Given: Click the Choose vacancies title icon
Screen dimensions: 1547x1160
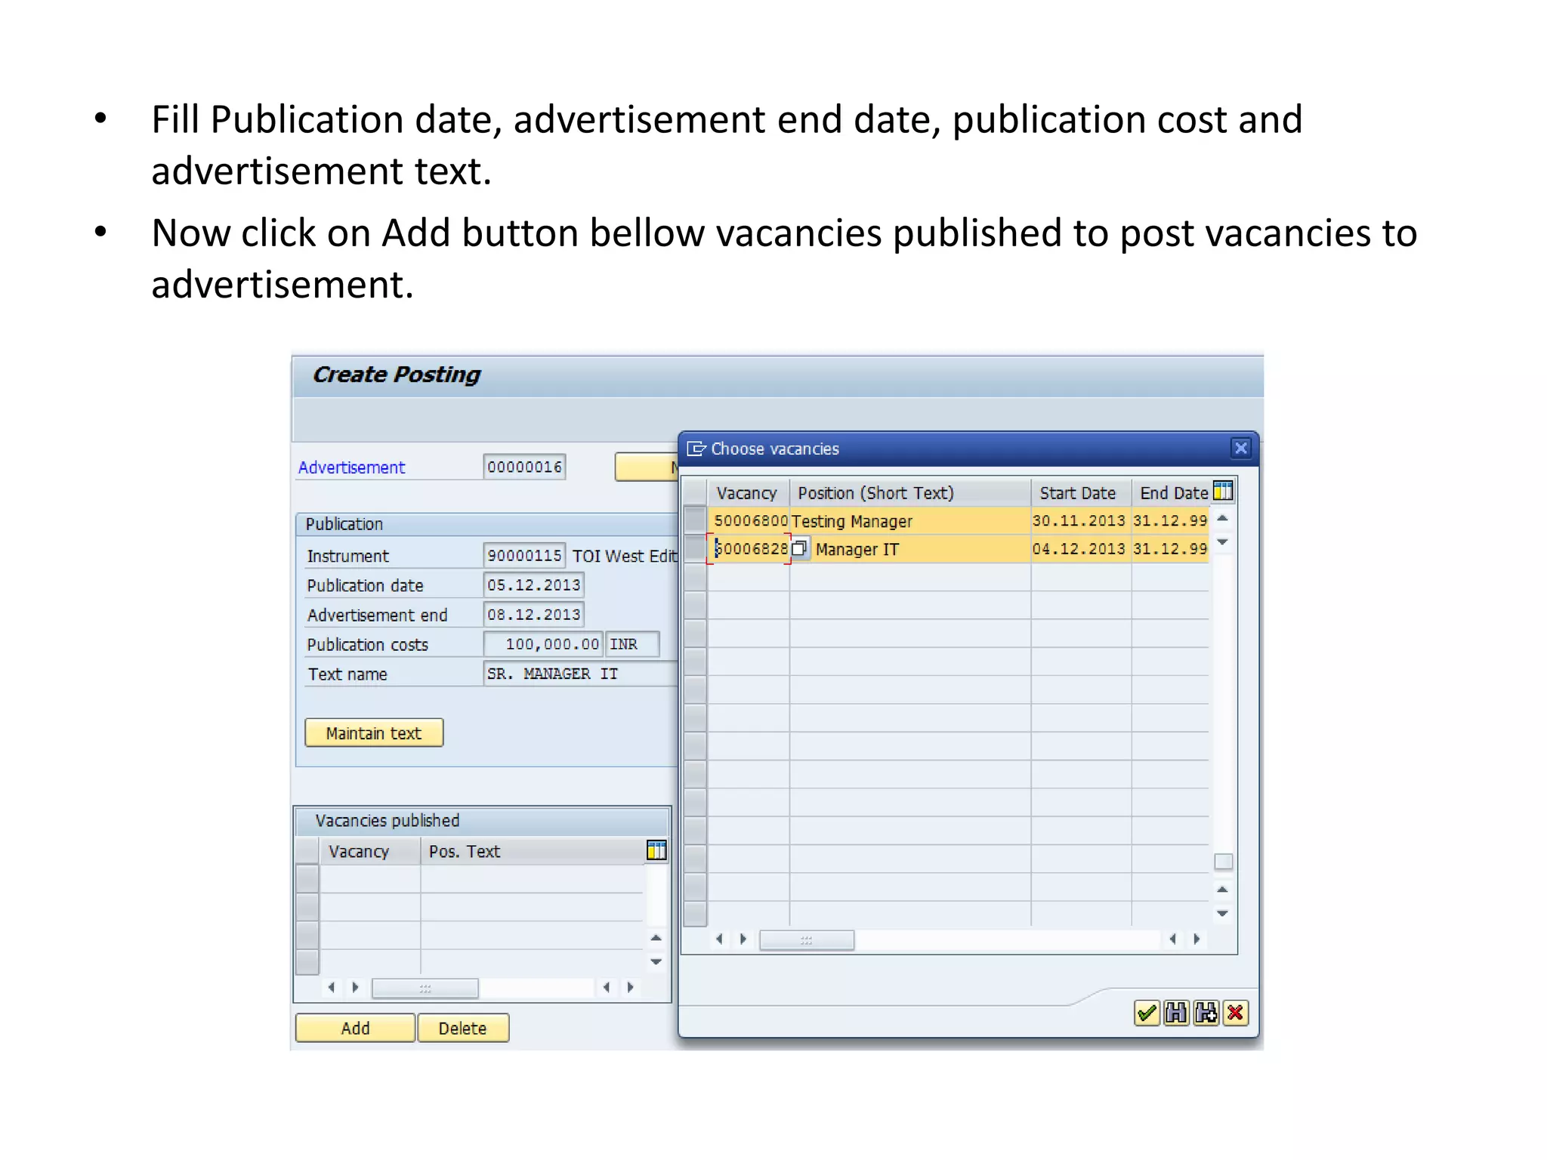Looking at the screenshot, I should coord(696,449).
